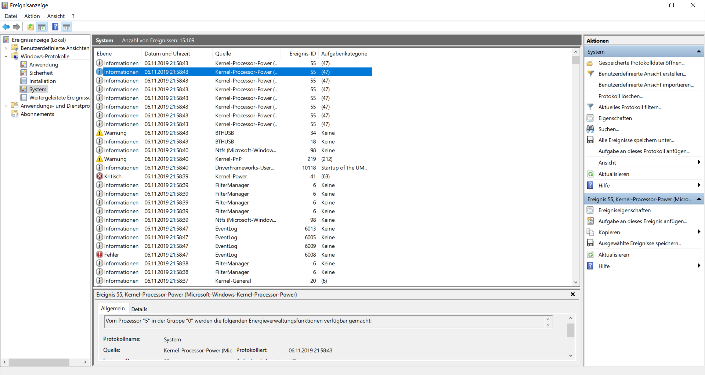Click the folder-up toolbar icon
Image resolution: width=705 pixels, height=375 pixels.
click(31, 27)
